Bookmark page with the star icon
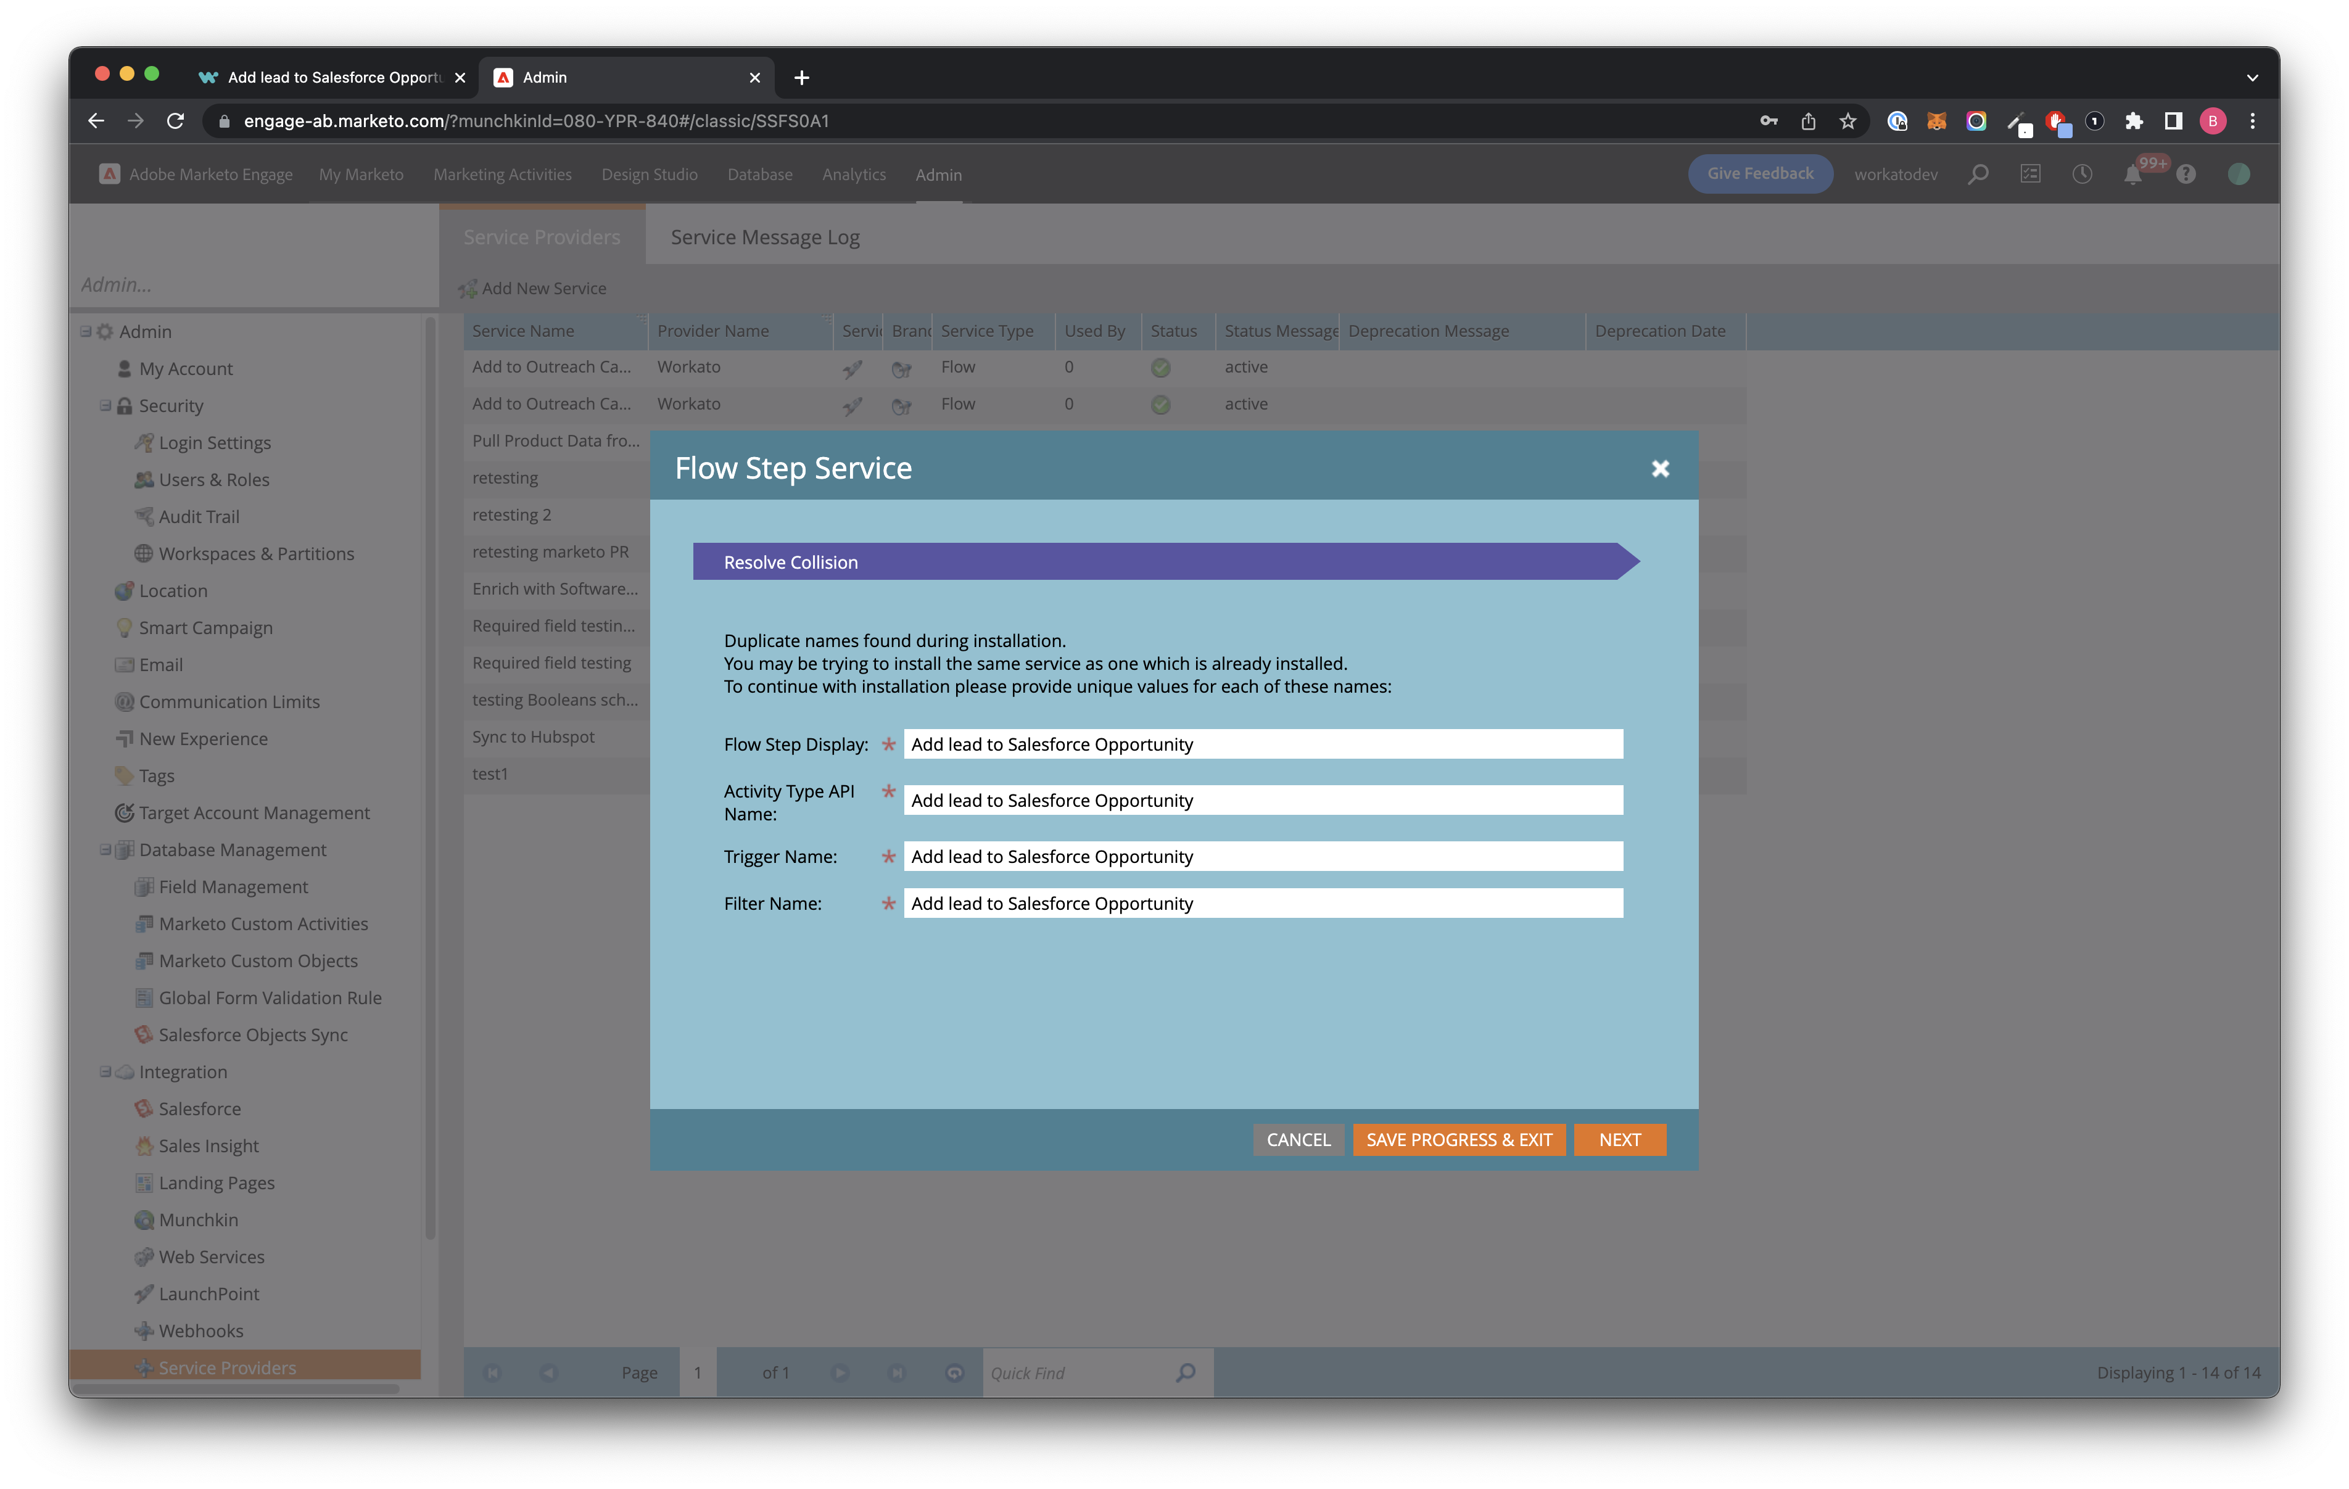 pyautogui.click(x=1847, y=121)
